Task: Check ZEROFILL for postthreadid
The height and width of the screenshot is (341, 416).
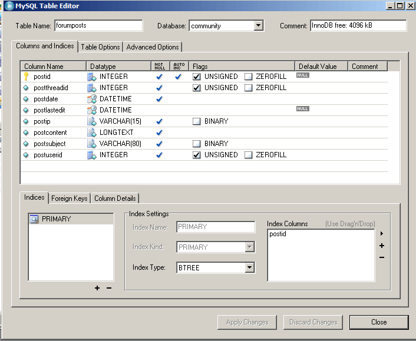Action: (248, 88)
